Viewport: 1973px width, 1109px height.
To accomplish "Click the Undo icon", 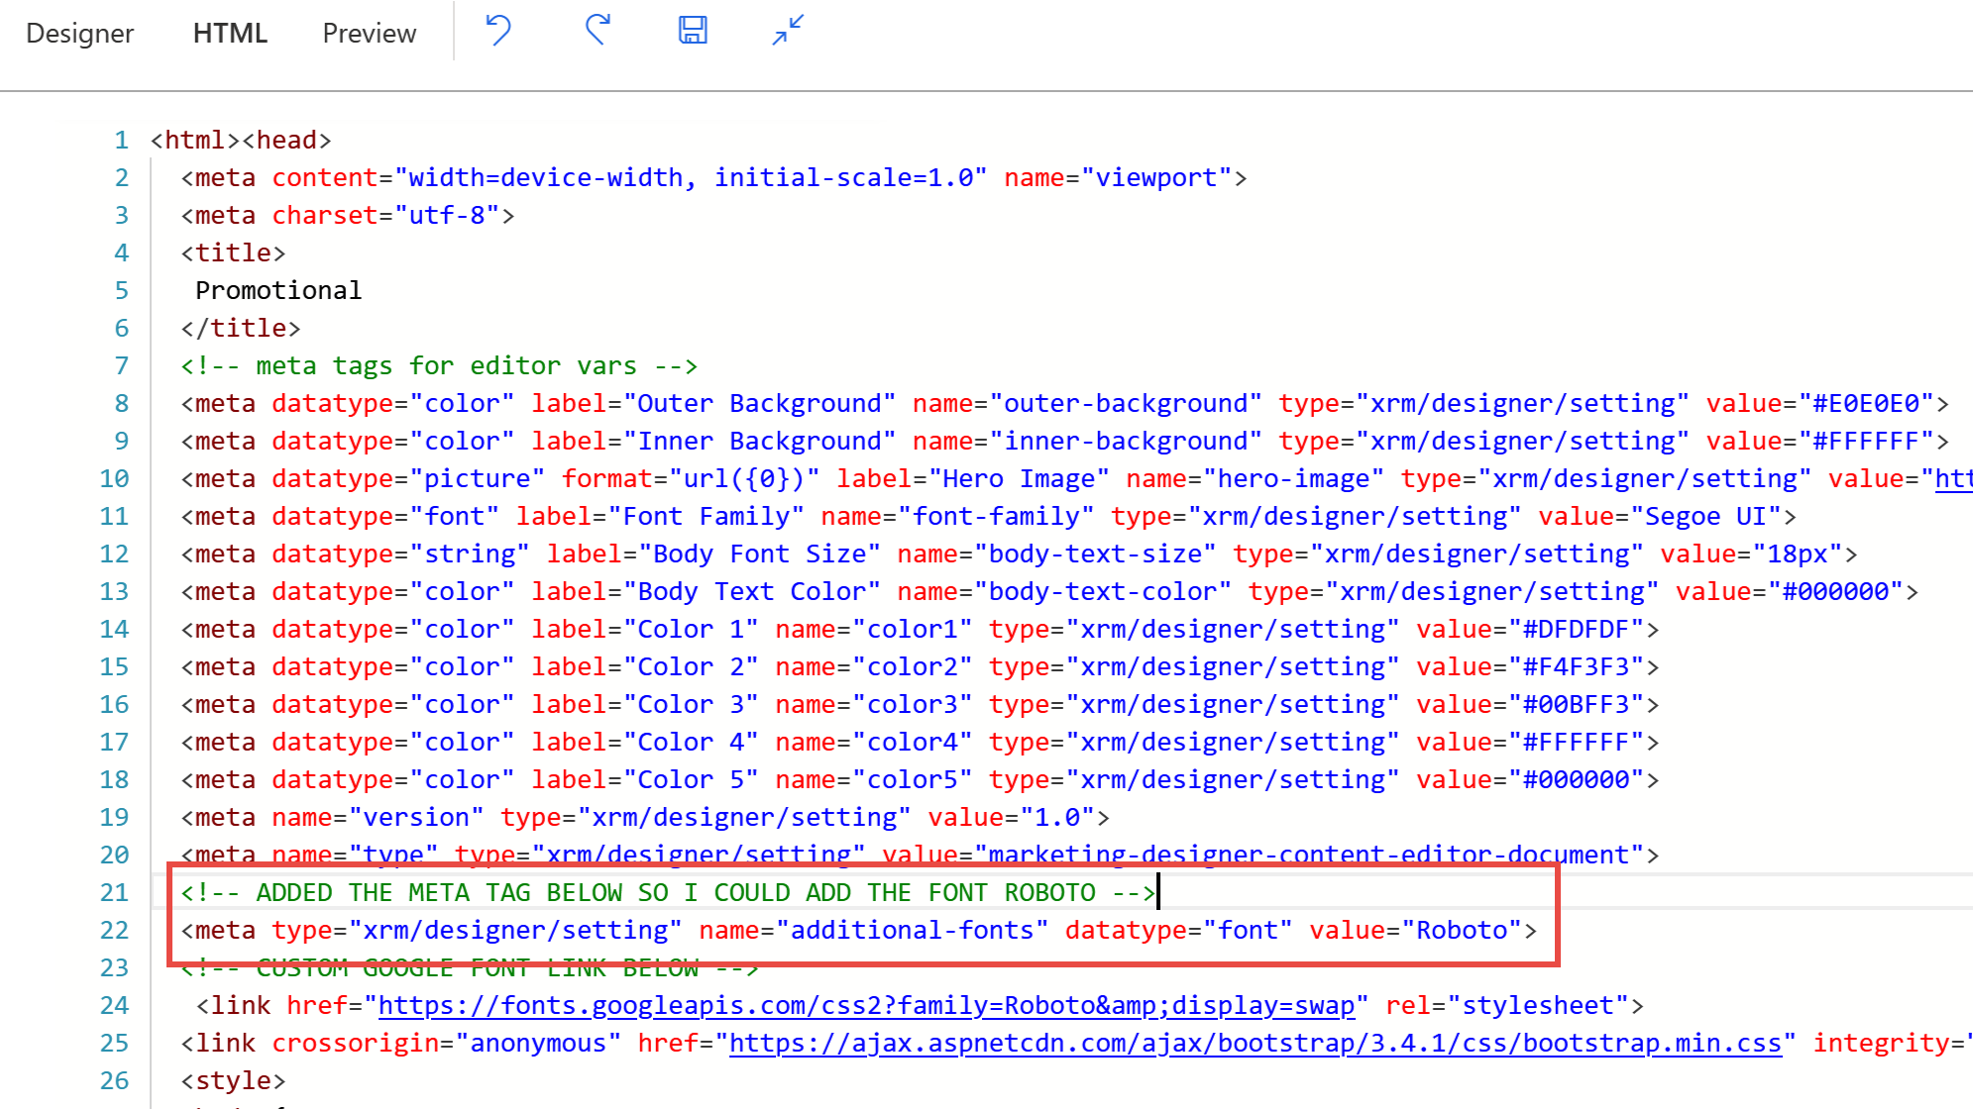I will pyautogui.click(x=498, y=31).
